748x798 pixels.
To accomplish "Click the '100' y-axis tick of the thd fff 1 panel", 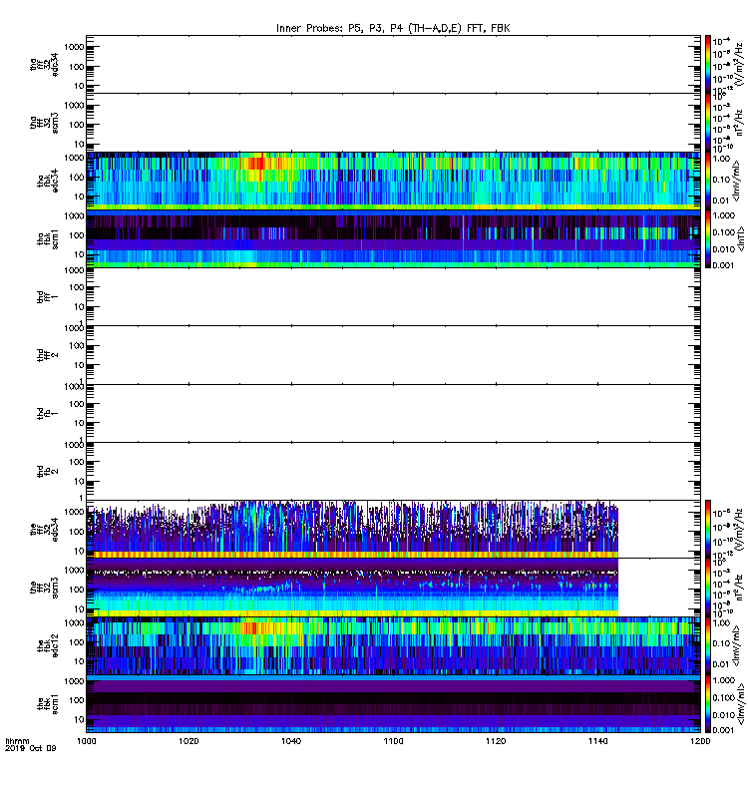I will pos(77,287).
